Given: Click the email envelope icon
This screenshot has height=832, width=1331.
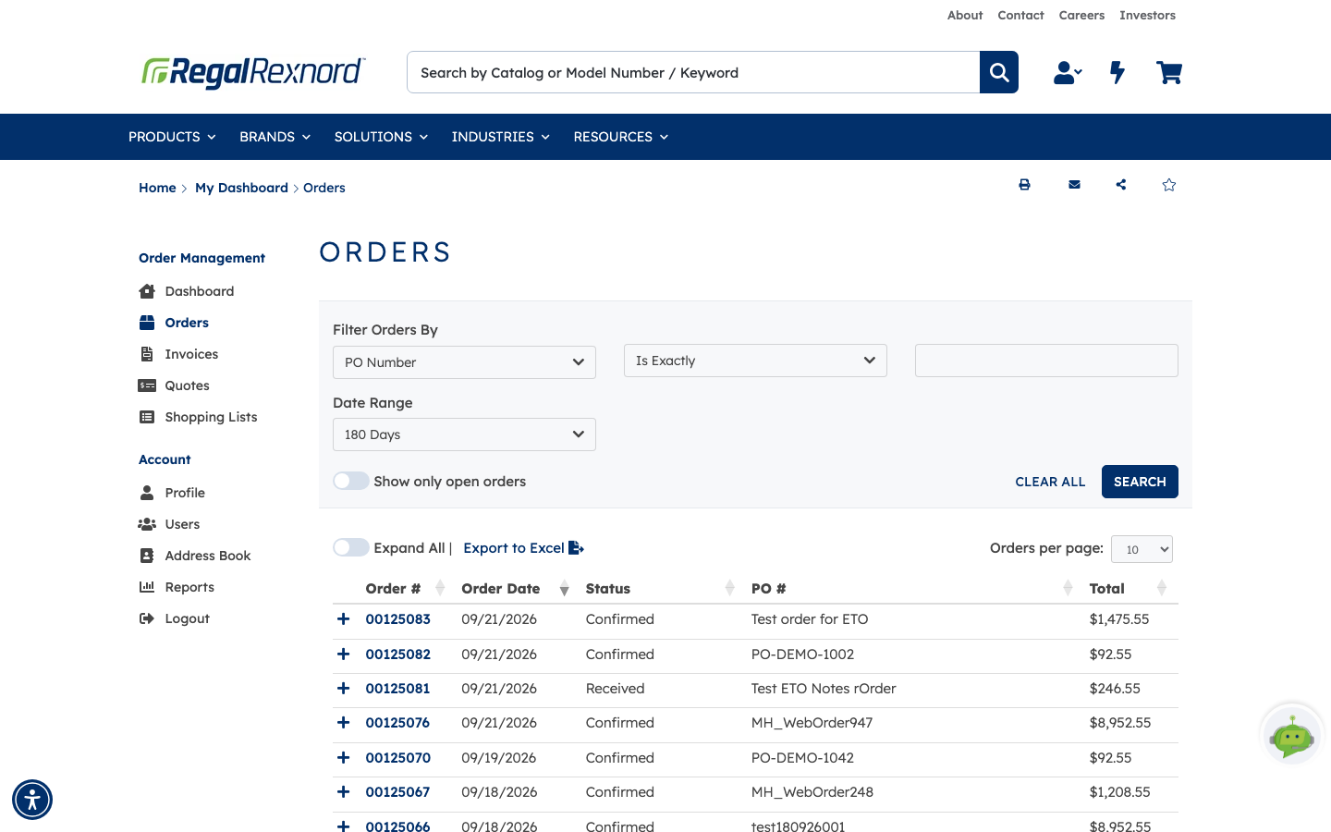Looking at the screenshot, I should coord(1074,185).
